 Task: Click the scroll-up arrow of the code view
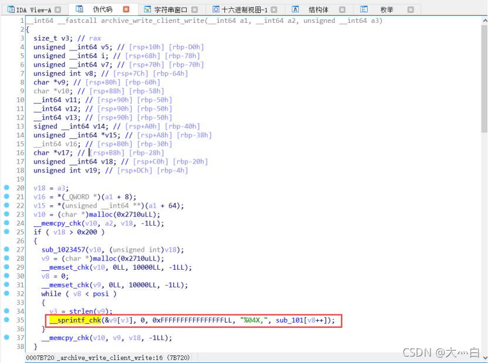click(484, 21)
